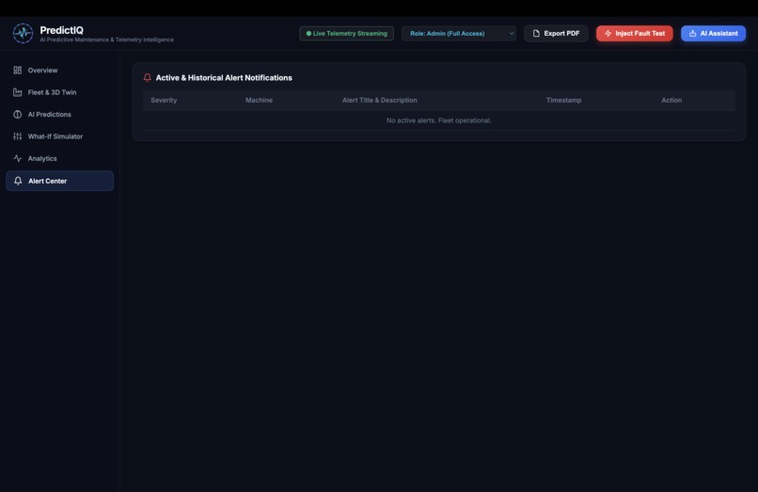Click the Timestamp column header
Viewport: 758px width, 492px height.
point(563,100)
